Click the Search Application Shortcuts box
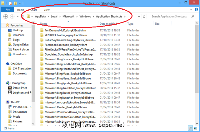 [173, 17]
